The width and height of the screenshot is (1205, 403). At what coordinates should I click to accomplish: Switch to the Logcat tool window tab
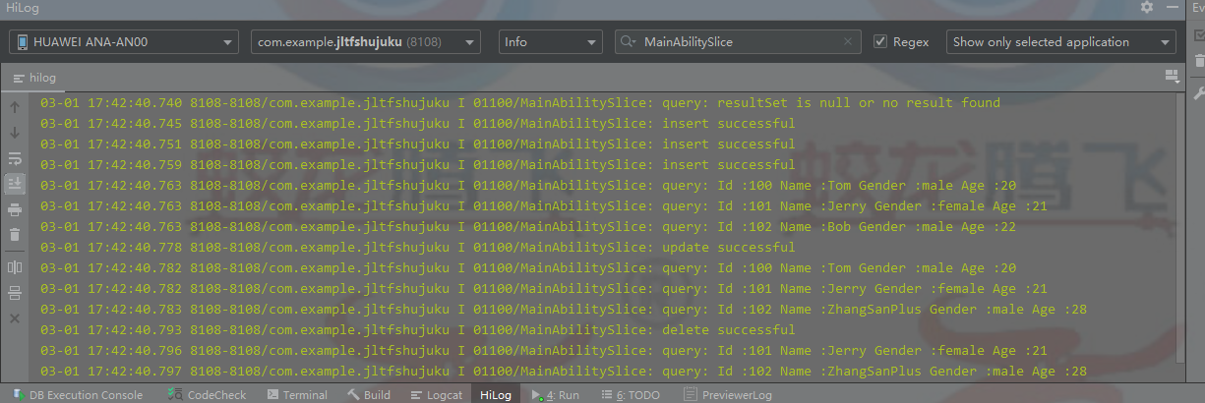point(436,395)
